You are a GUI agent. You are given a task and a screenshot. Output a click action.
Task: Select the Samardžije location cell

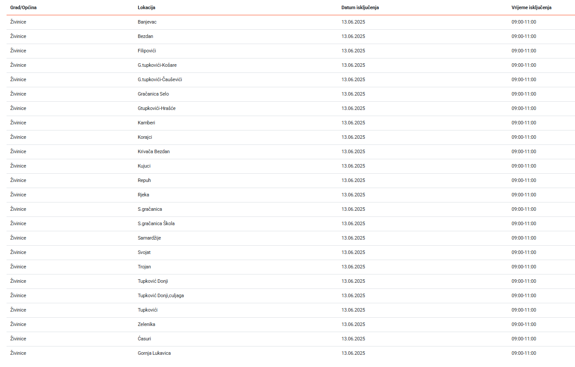click(149, 238)
